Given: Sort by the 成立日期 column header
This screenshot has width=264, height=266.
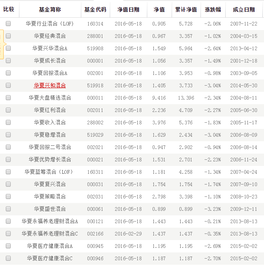Looking at the screenshot, I should [x=244, y=9].
